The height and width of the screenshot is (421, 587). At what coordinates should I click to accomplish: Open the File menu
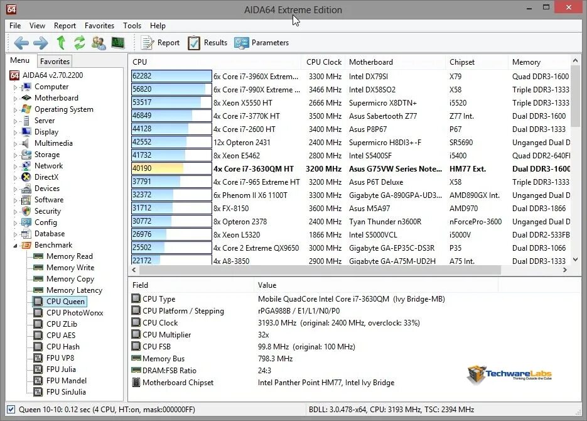[15, 26]
